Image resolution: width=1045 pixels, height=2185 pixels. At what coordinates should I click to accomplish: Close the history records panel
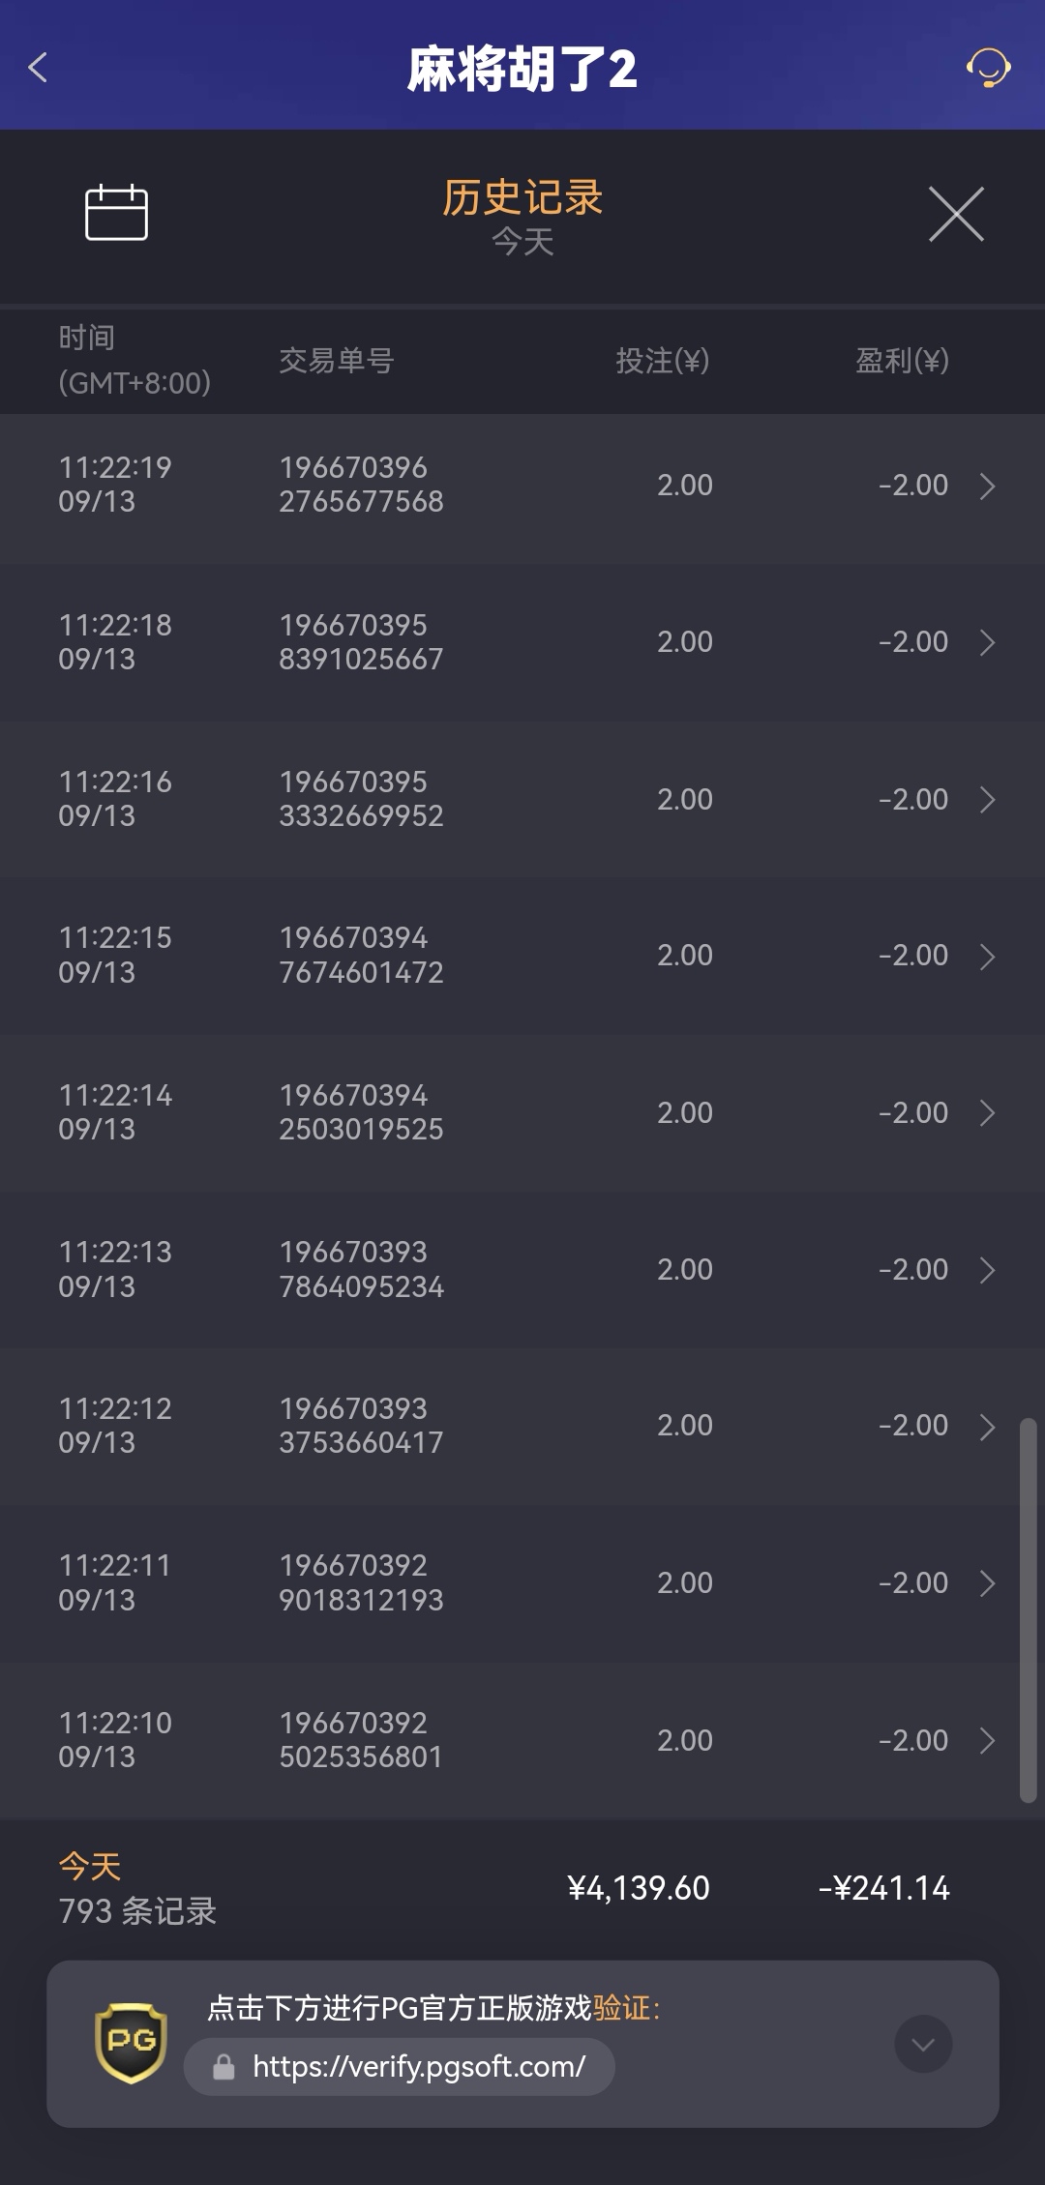(956, 214)
